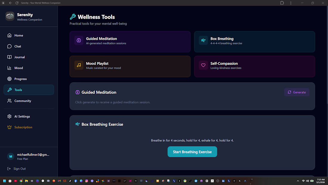Open the Journal section

tap(29, 57)
